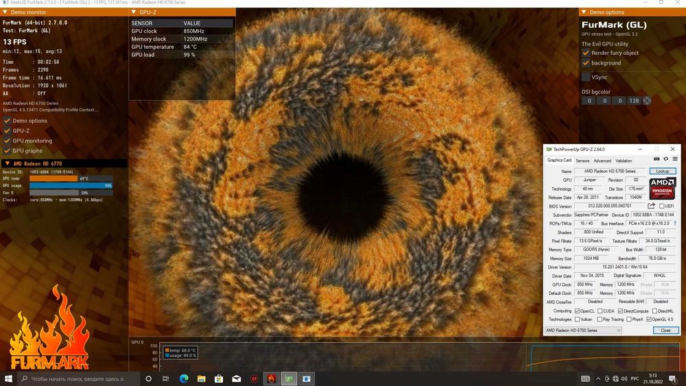
Task: Enable the VSync checkbox
Action: pyautogui.click(x=586, y=77)
